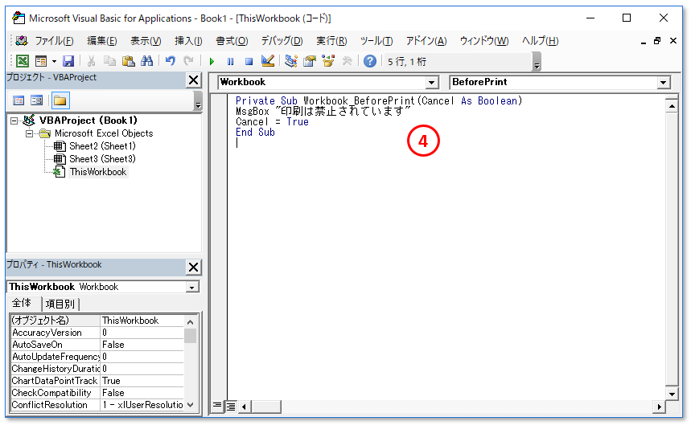Open the 実行(R) menu
This screenshot has width=691, height=425.
(331, 41)
